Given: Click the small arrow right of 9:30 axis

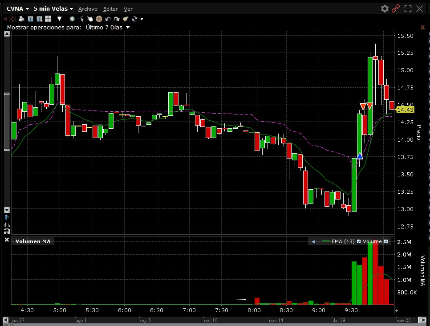Looking at the screenshot, I should click(396, 310).
